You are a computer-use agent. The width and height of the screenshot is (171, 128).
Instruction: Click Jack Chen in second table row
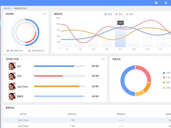23,126
